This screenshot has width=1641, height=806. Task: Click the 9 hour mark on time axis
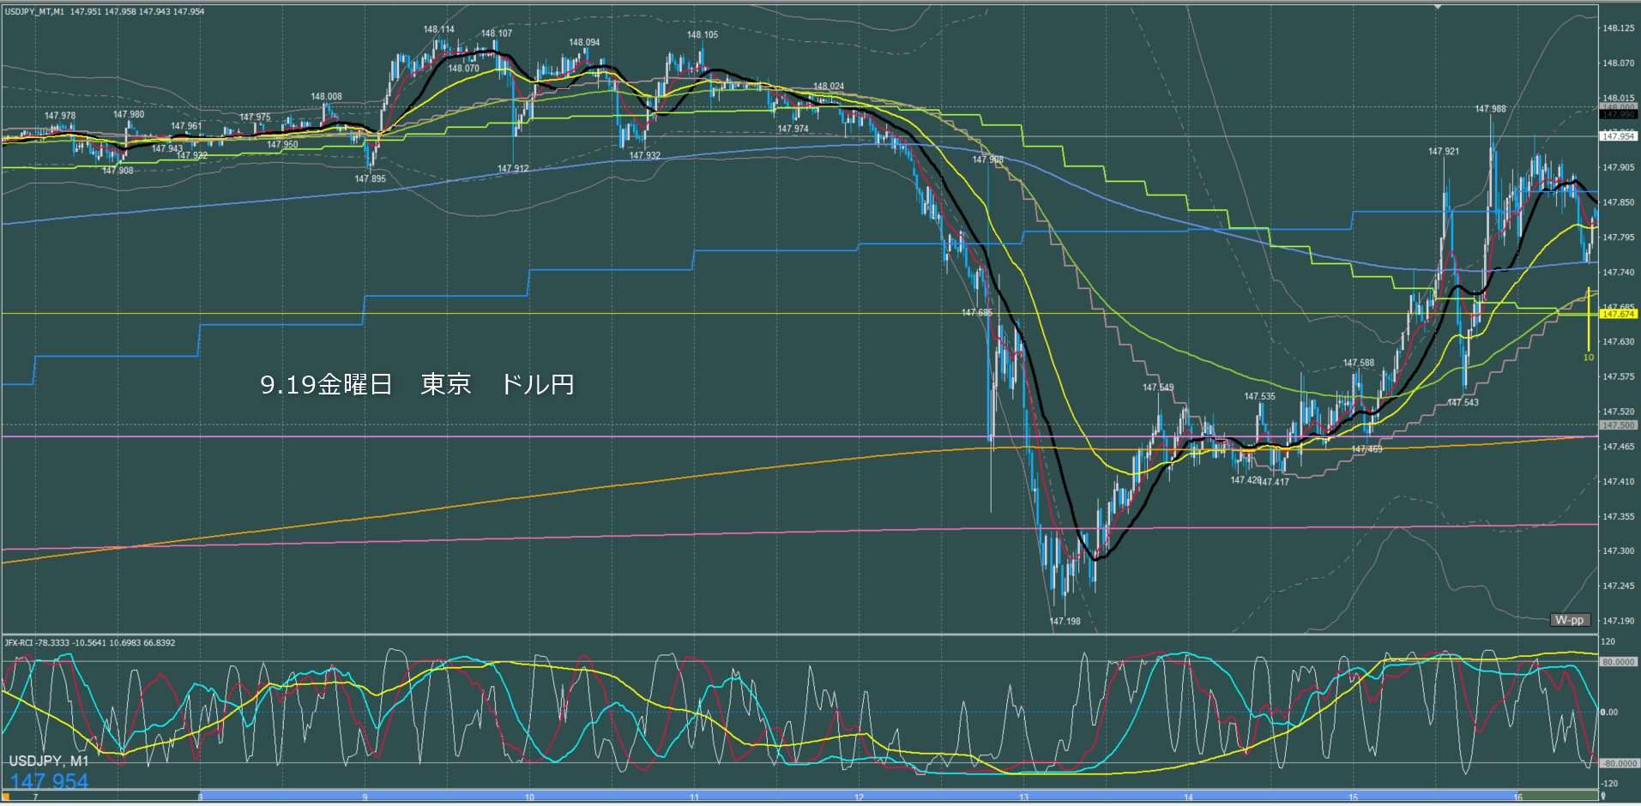click(x=365, y=797)
